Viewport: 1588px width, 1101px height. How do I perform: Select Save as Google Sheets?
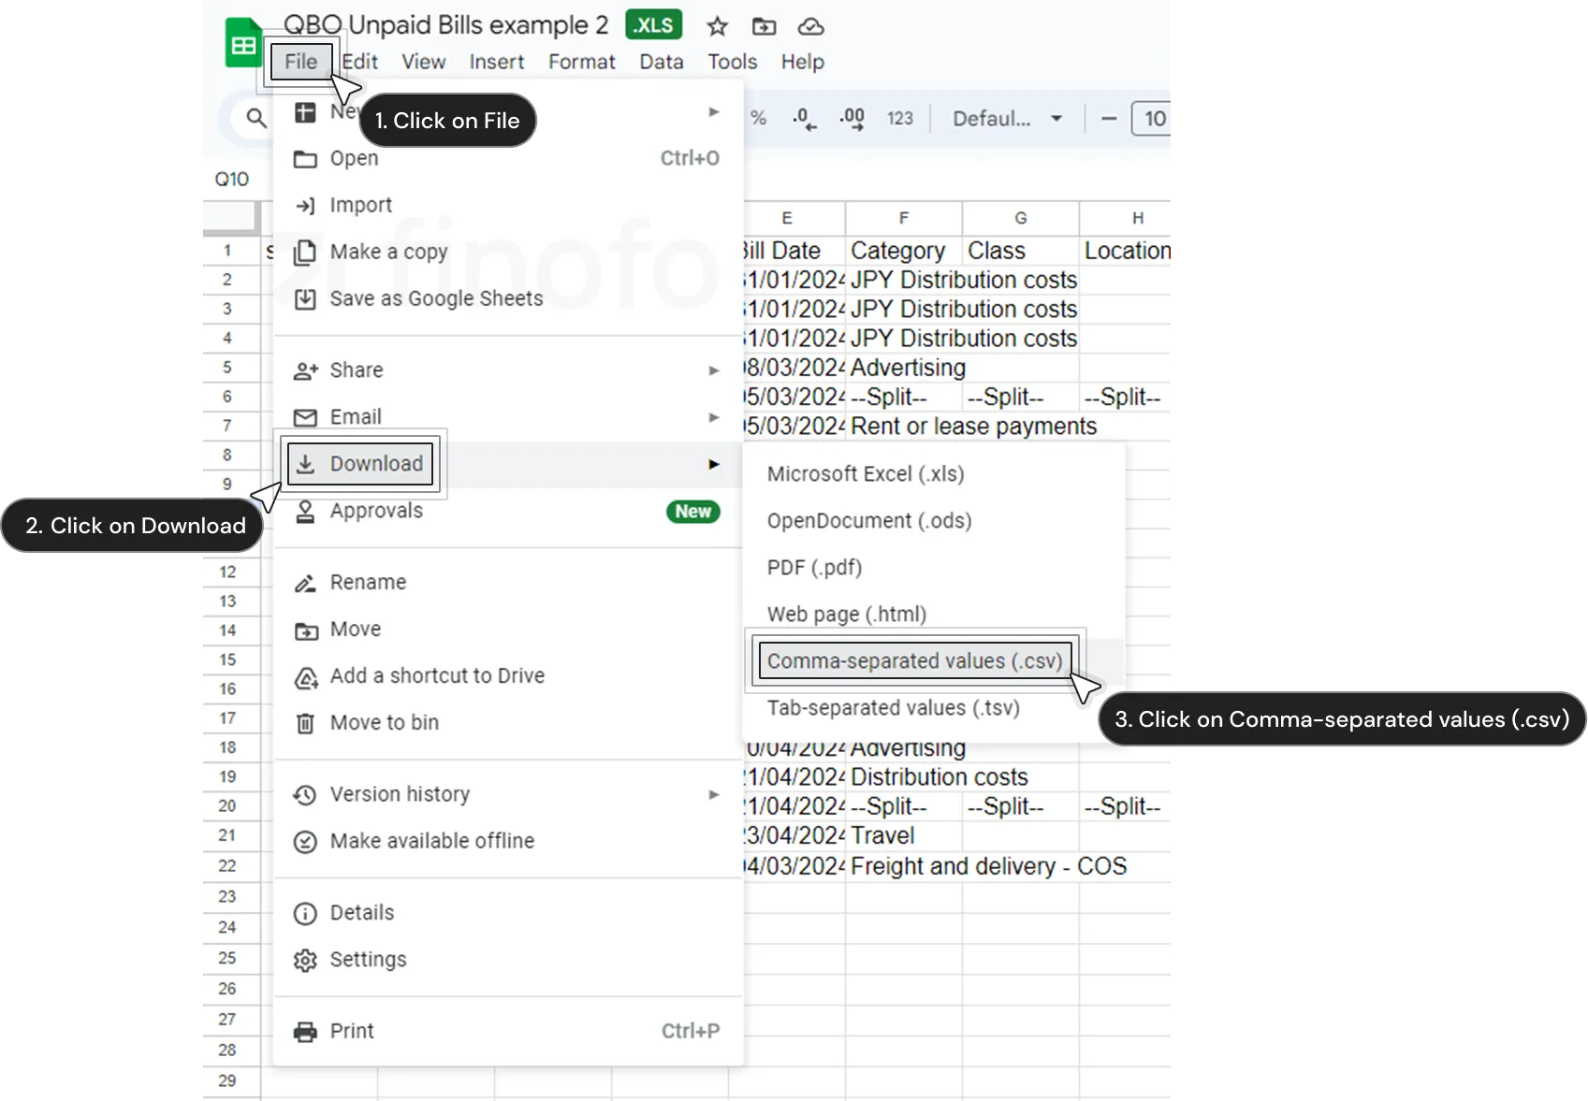click(508, 298)
